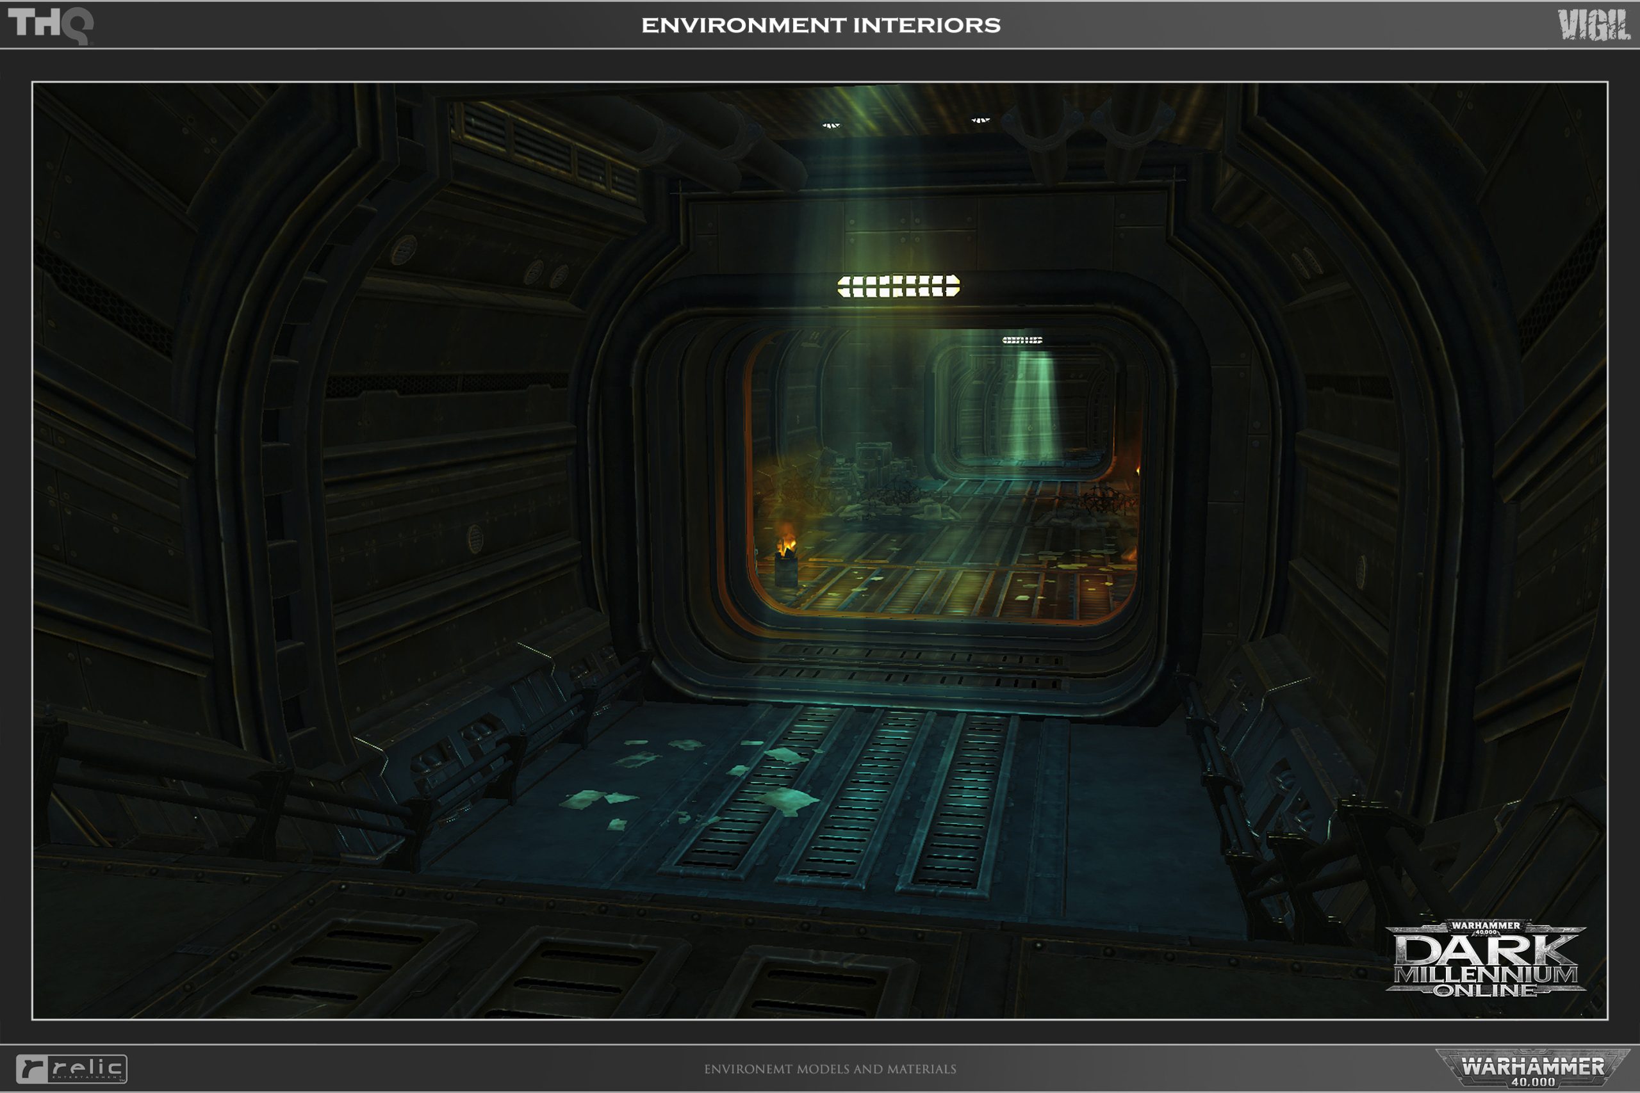Click the corridor environment render image
Screen dimensions: 1640x1093
coord(819,551)
